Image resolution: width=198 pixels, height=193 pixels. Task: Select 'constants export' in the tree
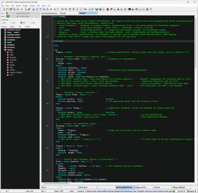pyautogui.click(x=14, y=30)
